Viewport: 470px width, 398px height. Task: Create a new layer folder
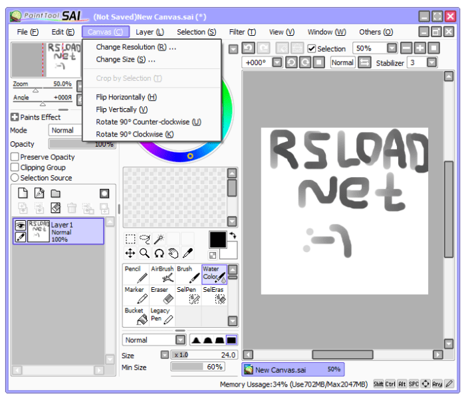point(55,194)
